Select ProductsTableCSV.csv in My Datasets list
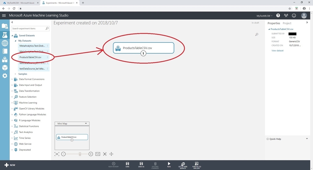This screenshot has width=313, height=170. (34, 57)
